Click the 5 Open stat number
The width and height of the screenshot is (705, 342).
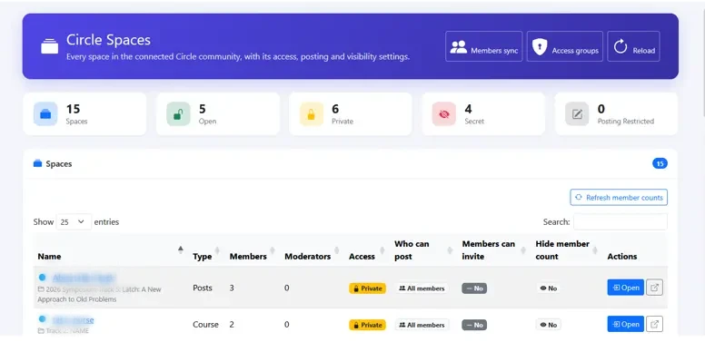click(x=203, y=109)
